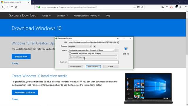Image resolution: width=188 pixels, height=106 pixels.
Task: Reload the page with refresh icon
Action: pos(12,7)
